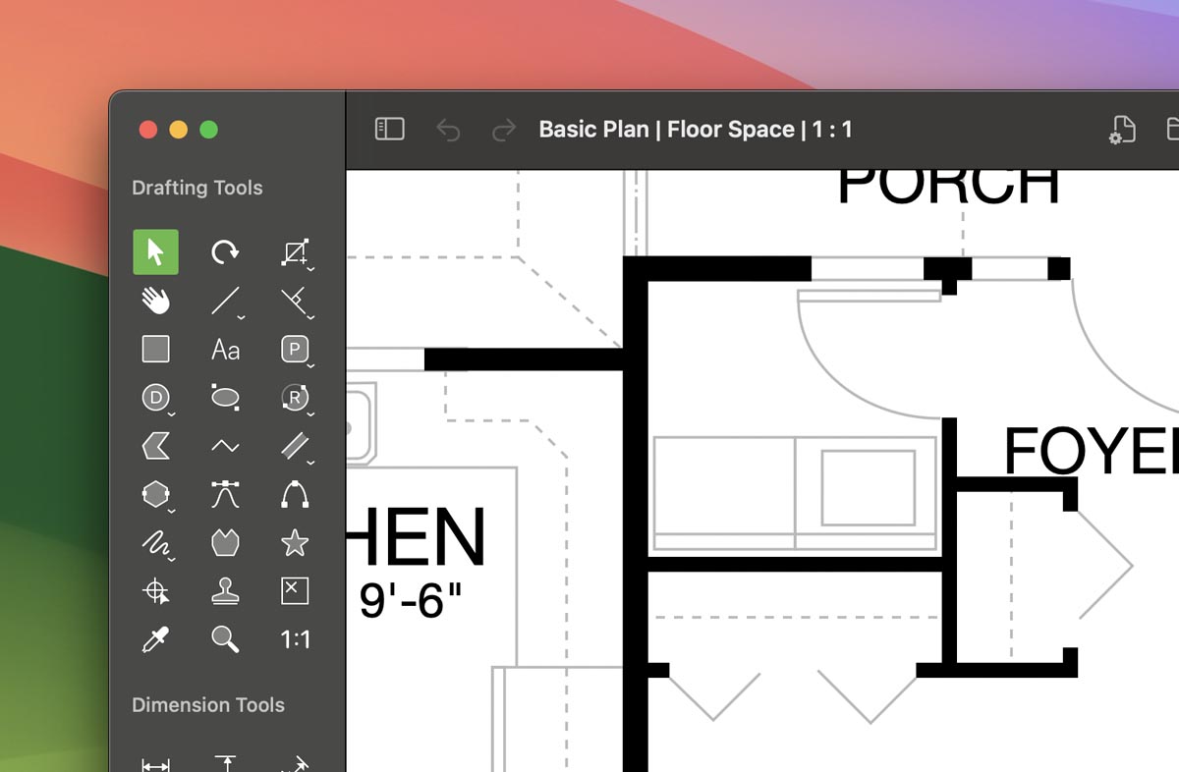The height and width of the screenshot is (772, 1179).
Task: Choose the Star shape tool
Action: coord(295,542)
